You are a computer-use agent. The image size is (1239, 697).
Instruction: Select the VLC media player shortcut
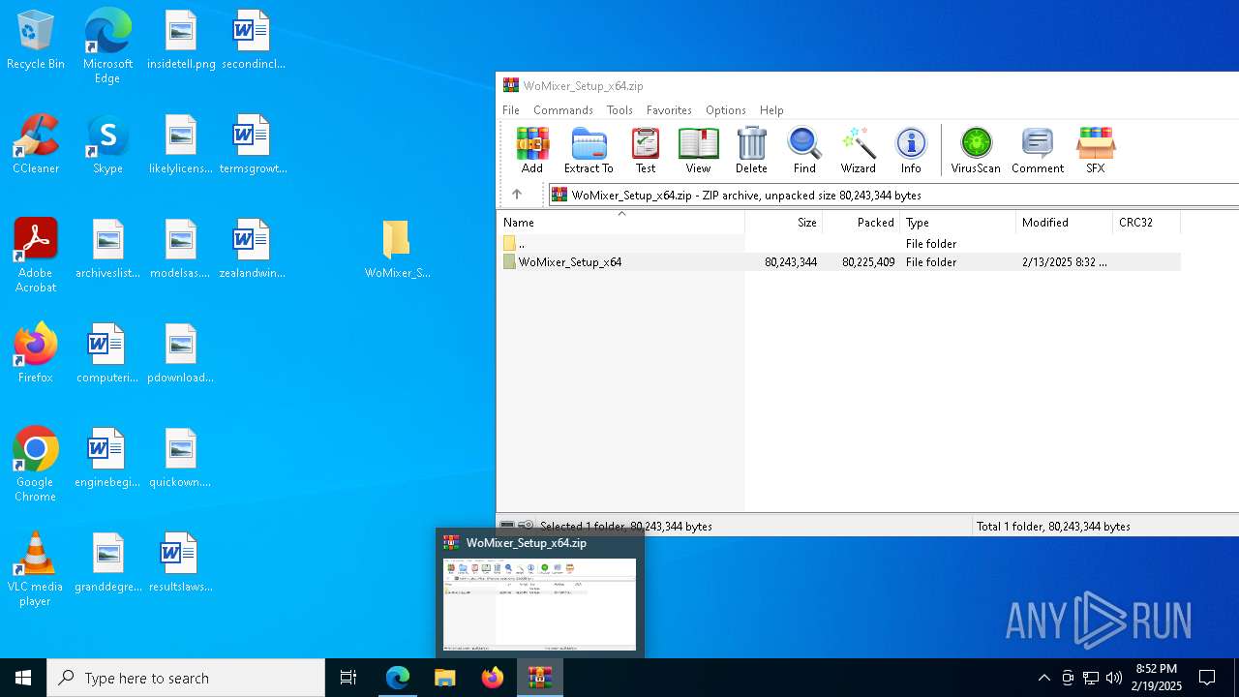click(36, 569)
